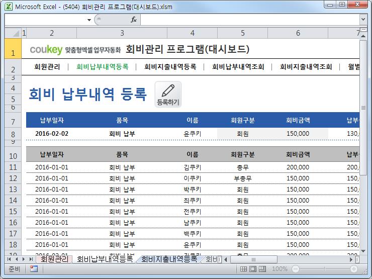372x279 pixels.
Task: Click horizontal scrollbar left arrow
Action: [226, 259]
